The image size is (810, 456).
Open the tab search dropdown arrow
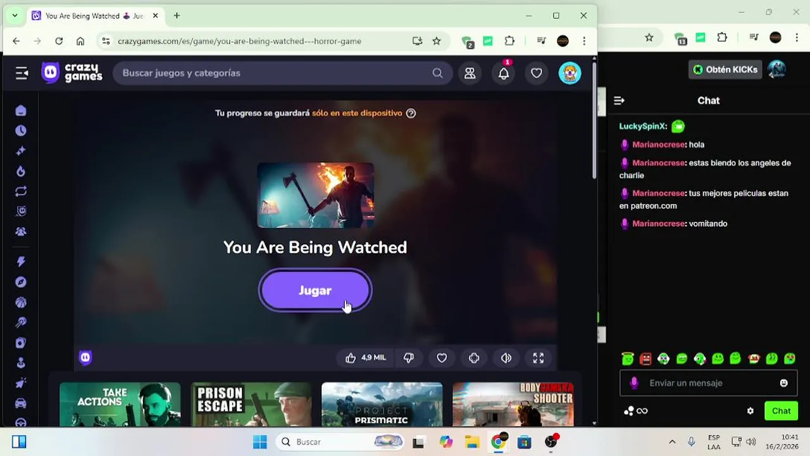15,16
